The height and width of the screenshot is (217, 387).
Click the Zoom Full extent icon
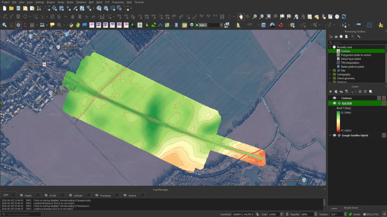(x=269, y=17)
